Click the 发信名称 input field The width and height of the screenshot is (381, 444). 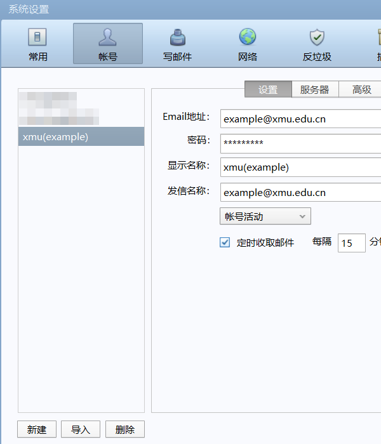300,192
